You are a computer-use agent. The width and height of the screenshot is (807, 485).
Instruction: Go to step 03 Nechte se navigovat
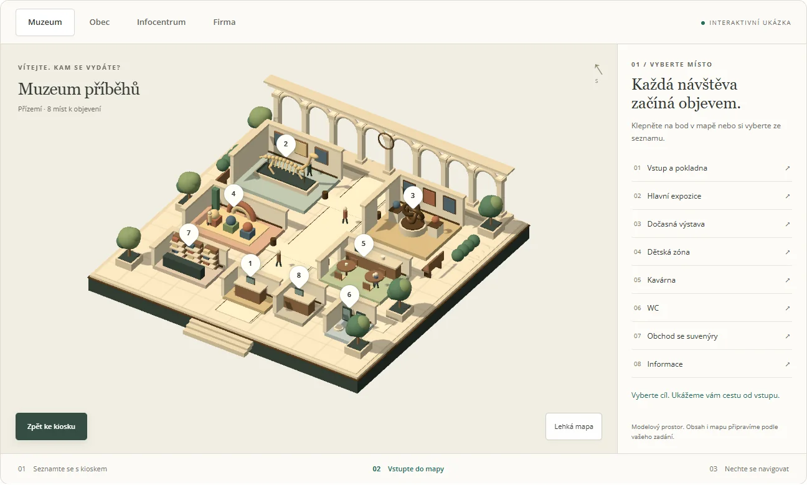pyautogui.click(x=749, y=469)
